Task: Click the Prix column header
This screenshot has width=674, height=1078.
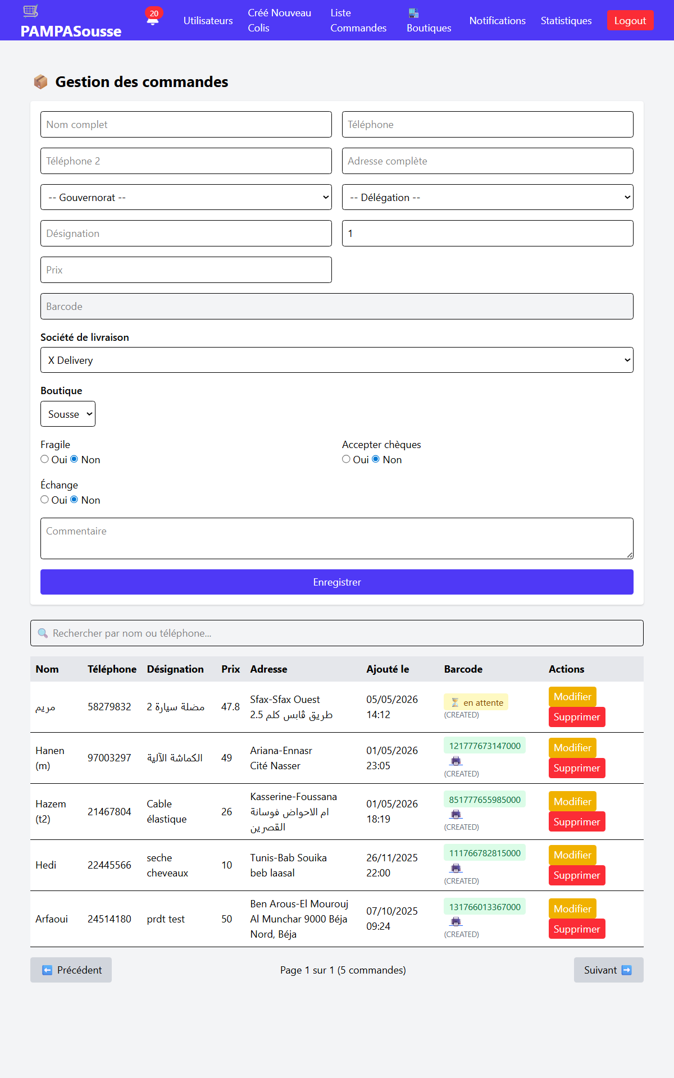Action: pyautogui.click(x=230, y=669)
